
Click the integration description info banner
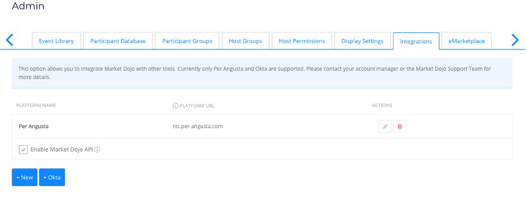click(x=262, y=73)
